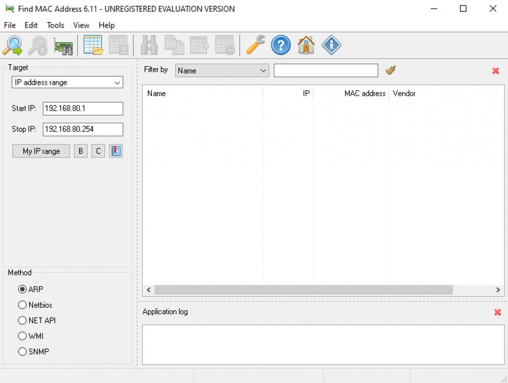Screen dimensions: 508x383
Task: Open the Edit menu
Action: (31, 25)
